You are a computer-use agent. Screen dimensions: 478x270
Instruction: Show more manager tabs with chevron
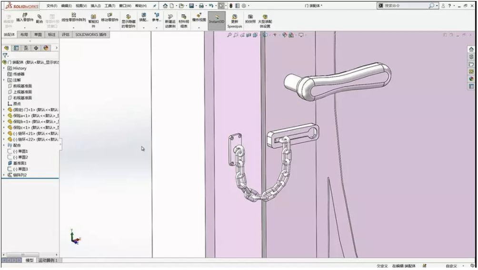coord(56,48)
